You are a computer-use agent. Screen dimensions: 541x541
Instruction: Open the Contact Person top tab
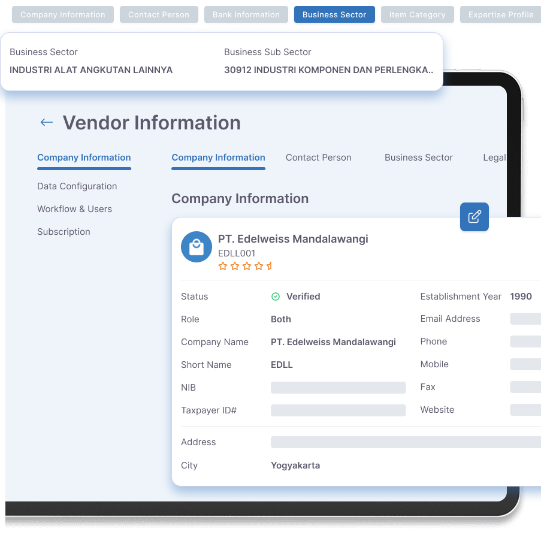tap(159, 15)
